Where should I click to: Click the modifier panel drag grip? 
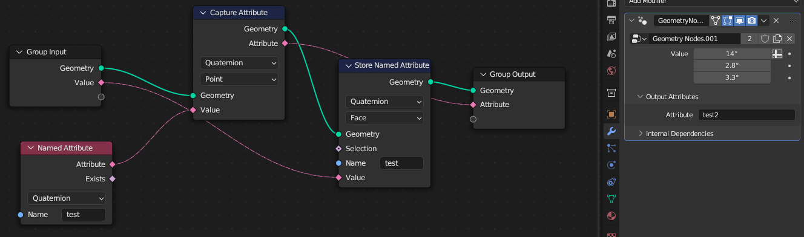coord(793,21)
